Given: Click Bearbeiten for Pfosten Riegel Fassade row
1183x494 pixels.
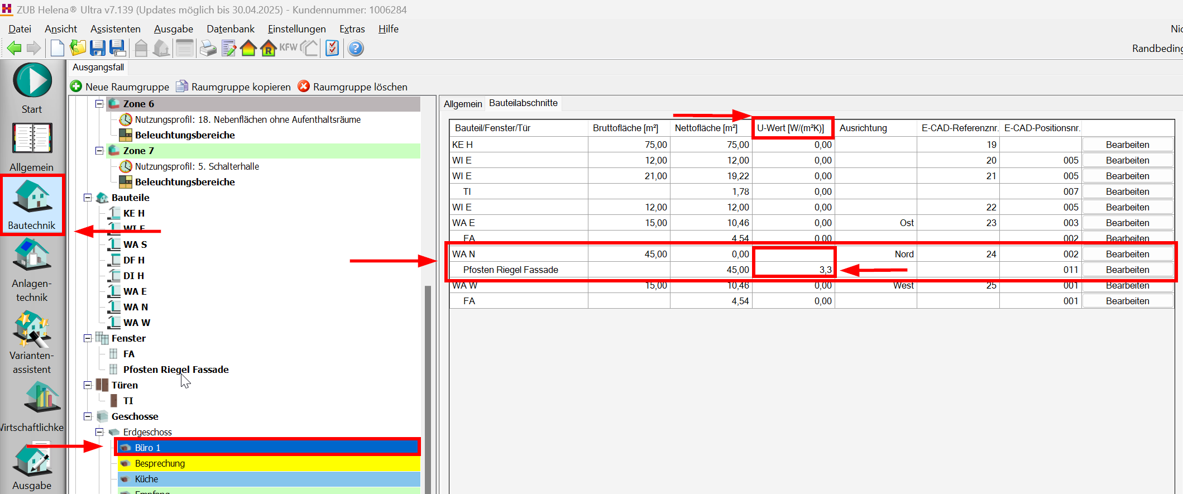Looking at the screenshot, I should pyautogui.click(x=1127, y=270).
